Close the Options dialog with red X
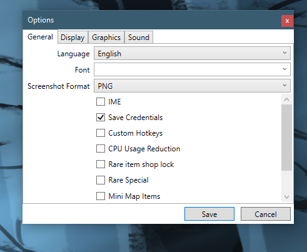This screenshot has height=252, width=307. 287,21
